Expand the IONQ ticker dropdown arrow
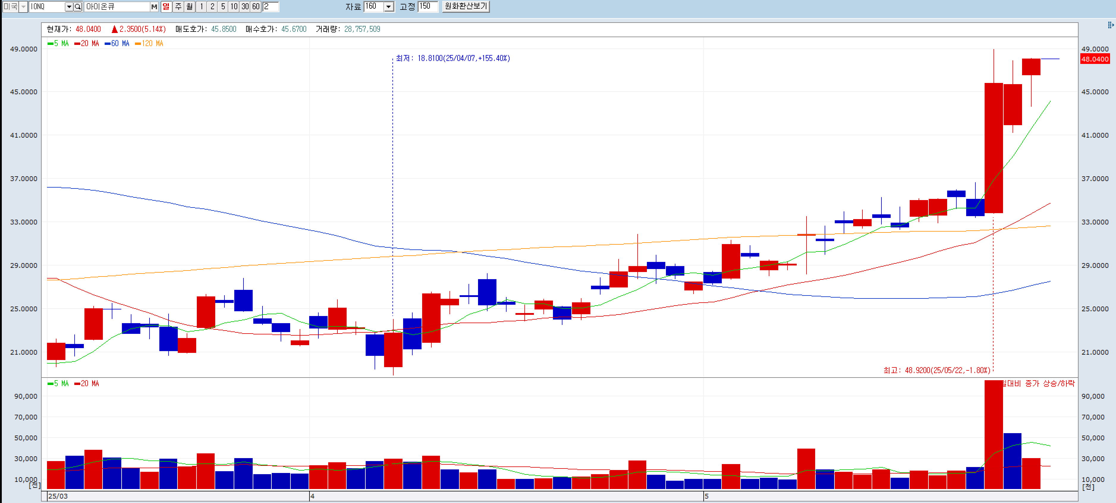 pyautogui.click(x=69, y=7)
